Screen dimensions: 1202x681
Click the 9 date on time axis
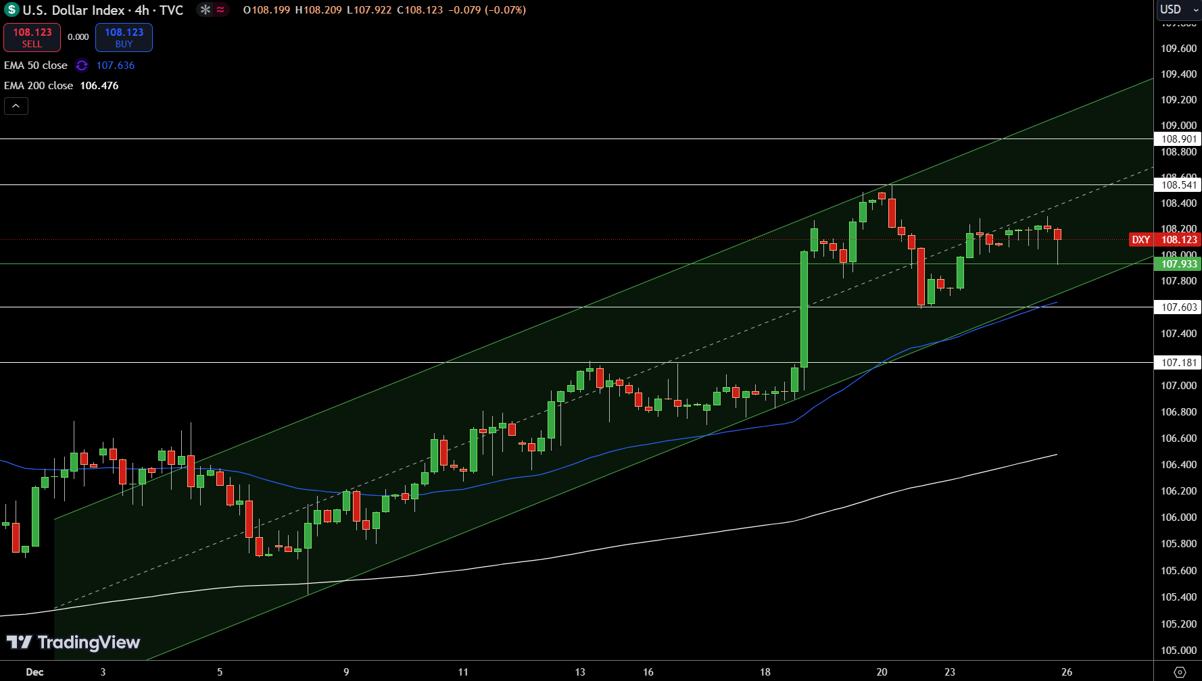tap(346, 672)
